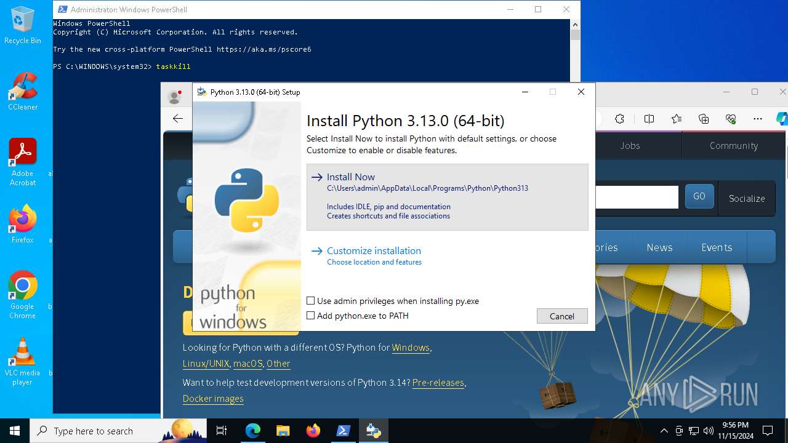Toggle Edge split screen icon
The image size is (788, 443).
(x=649, y=119)
